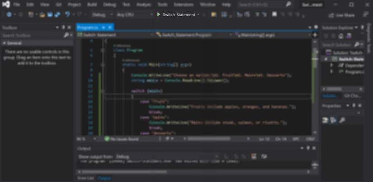This screenshot has width=373, height=182.
Task: Open the View menu
Action: (44, 5)
